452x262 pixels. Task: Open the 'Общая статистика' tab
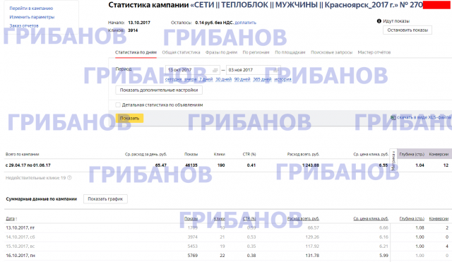181,52
